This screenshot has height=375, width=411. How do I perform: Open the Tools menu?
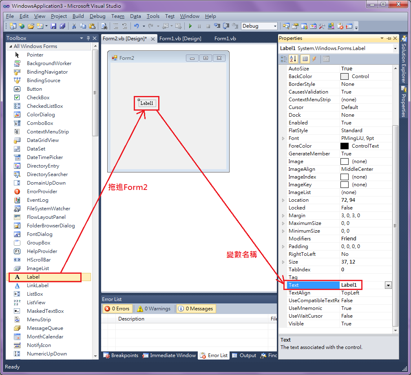[153, 16]
